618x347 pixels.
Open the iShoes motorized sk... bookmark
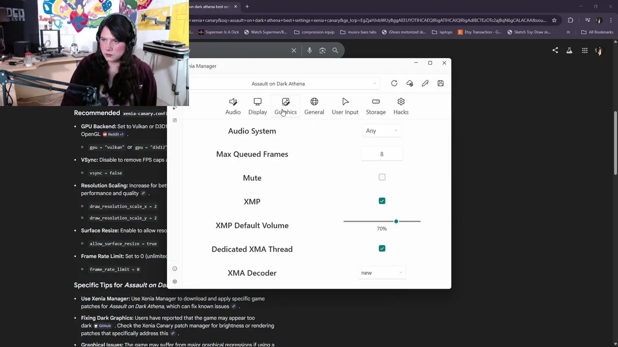tap(404, 32)
